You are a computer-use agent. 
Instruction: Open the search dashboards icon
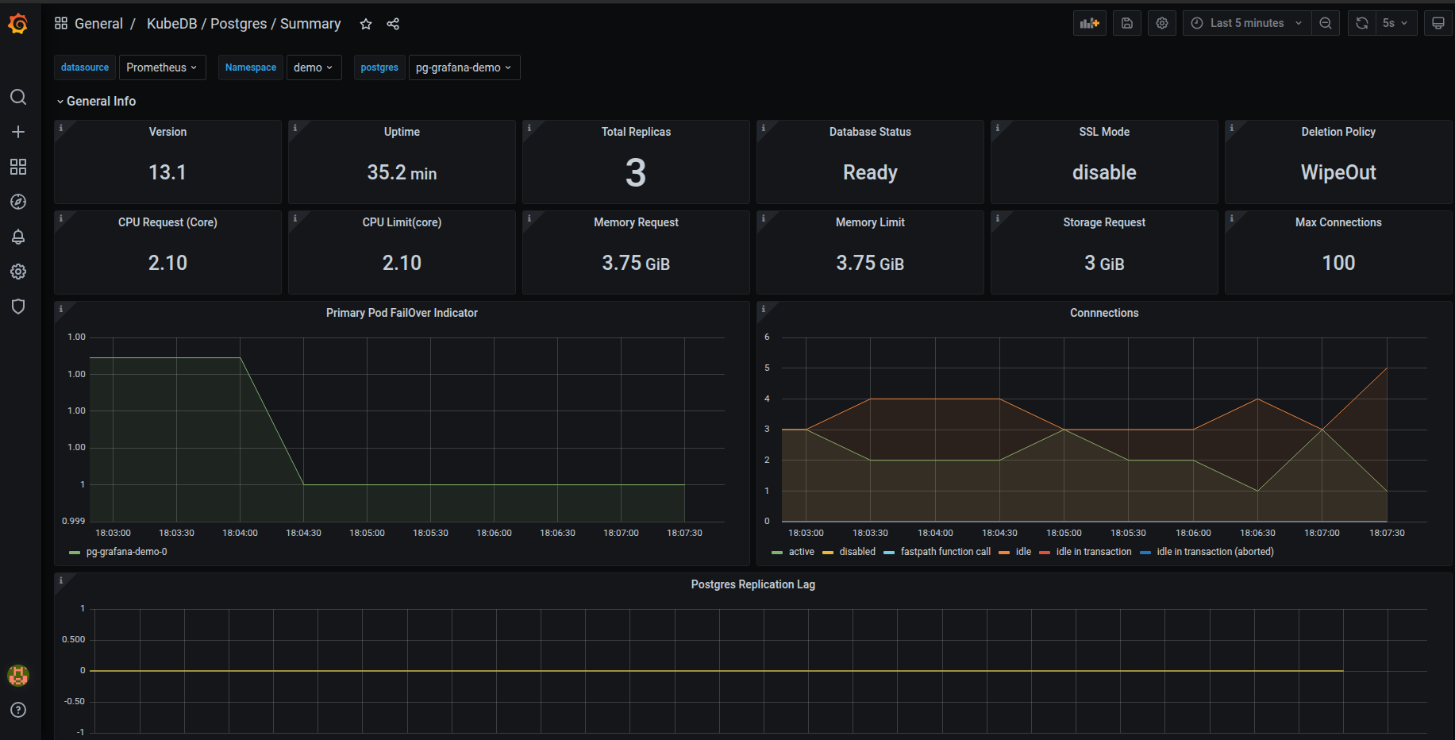[18, 97]
